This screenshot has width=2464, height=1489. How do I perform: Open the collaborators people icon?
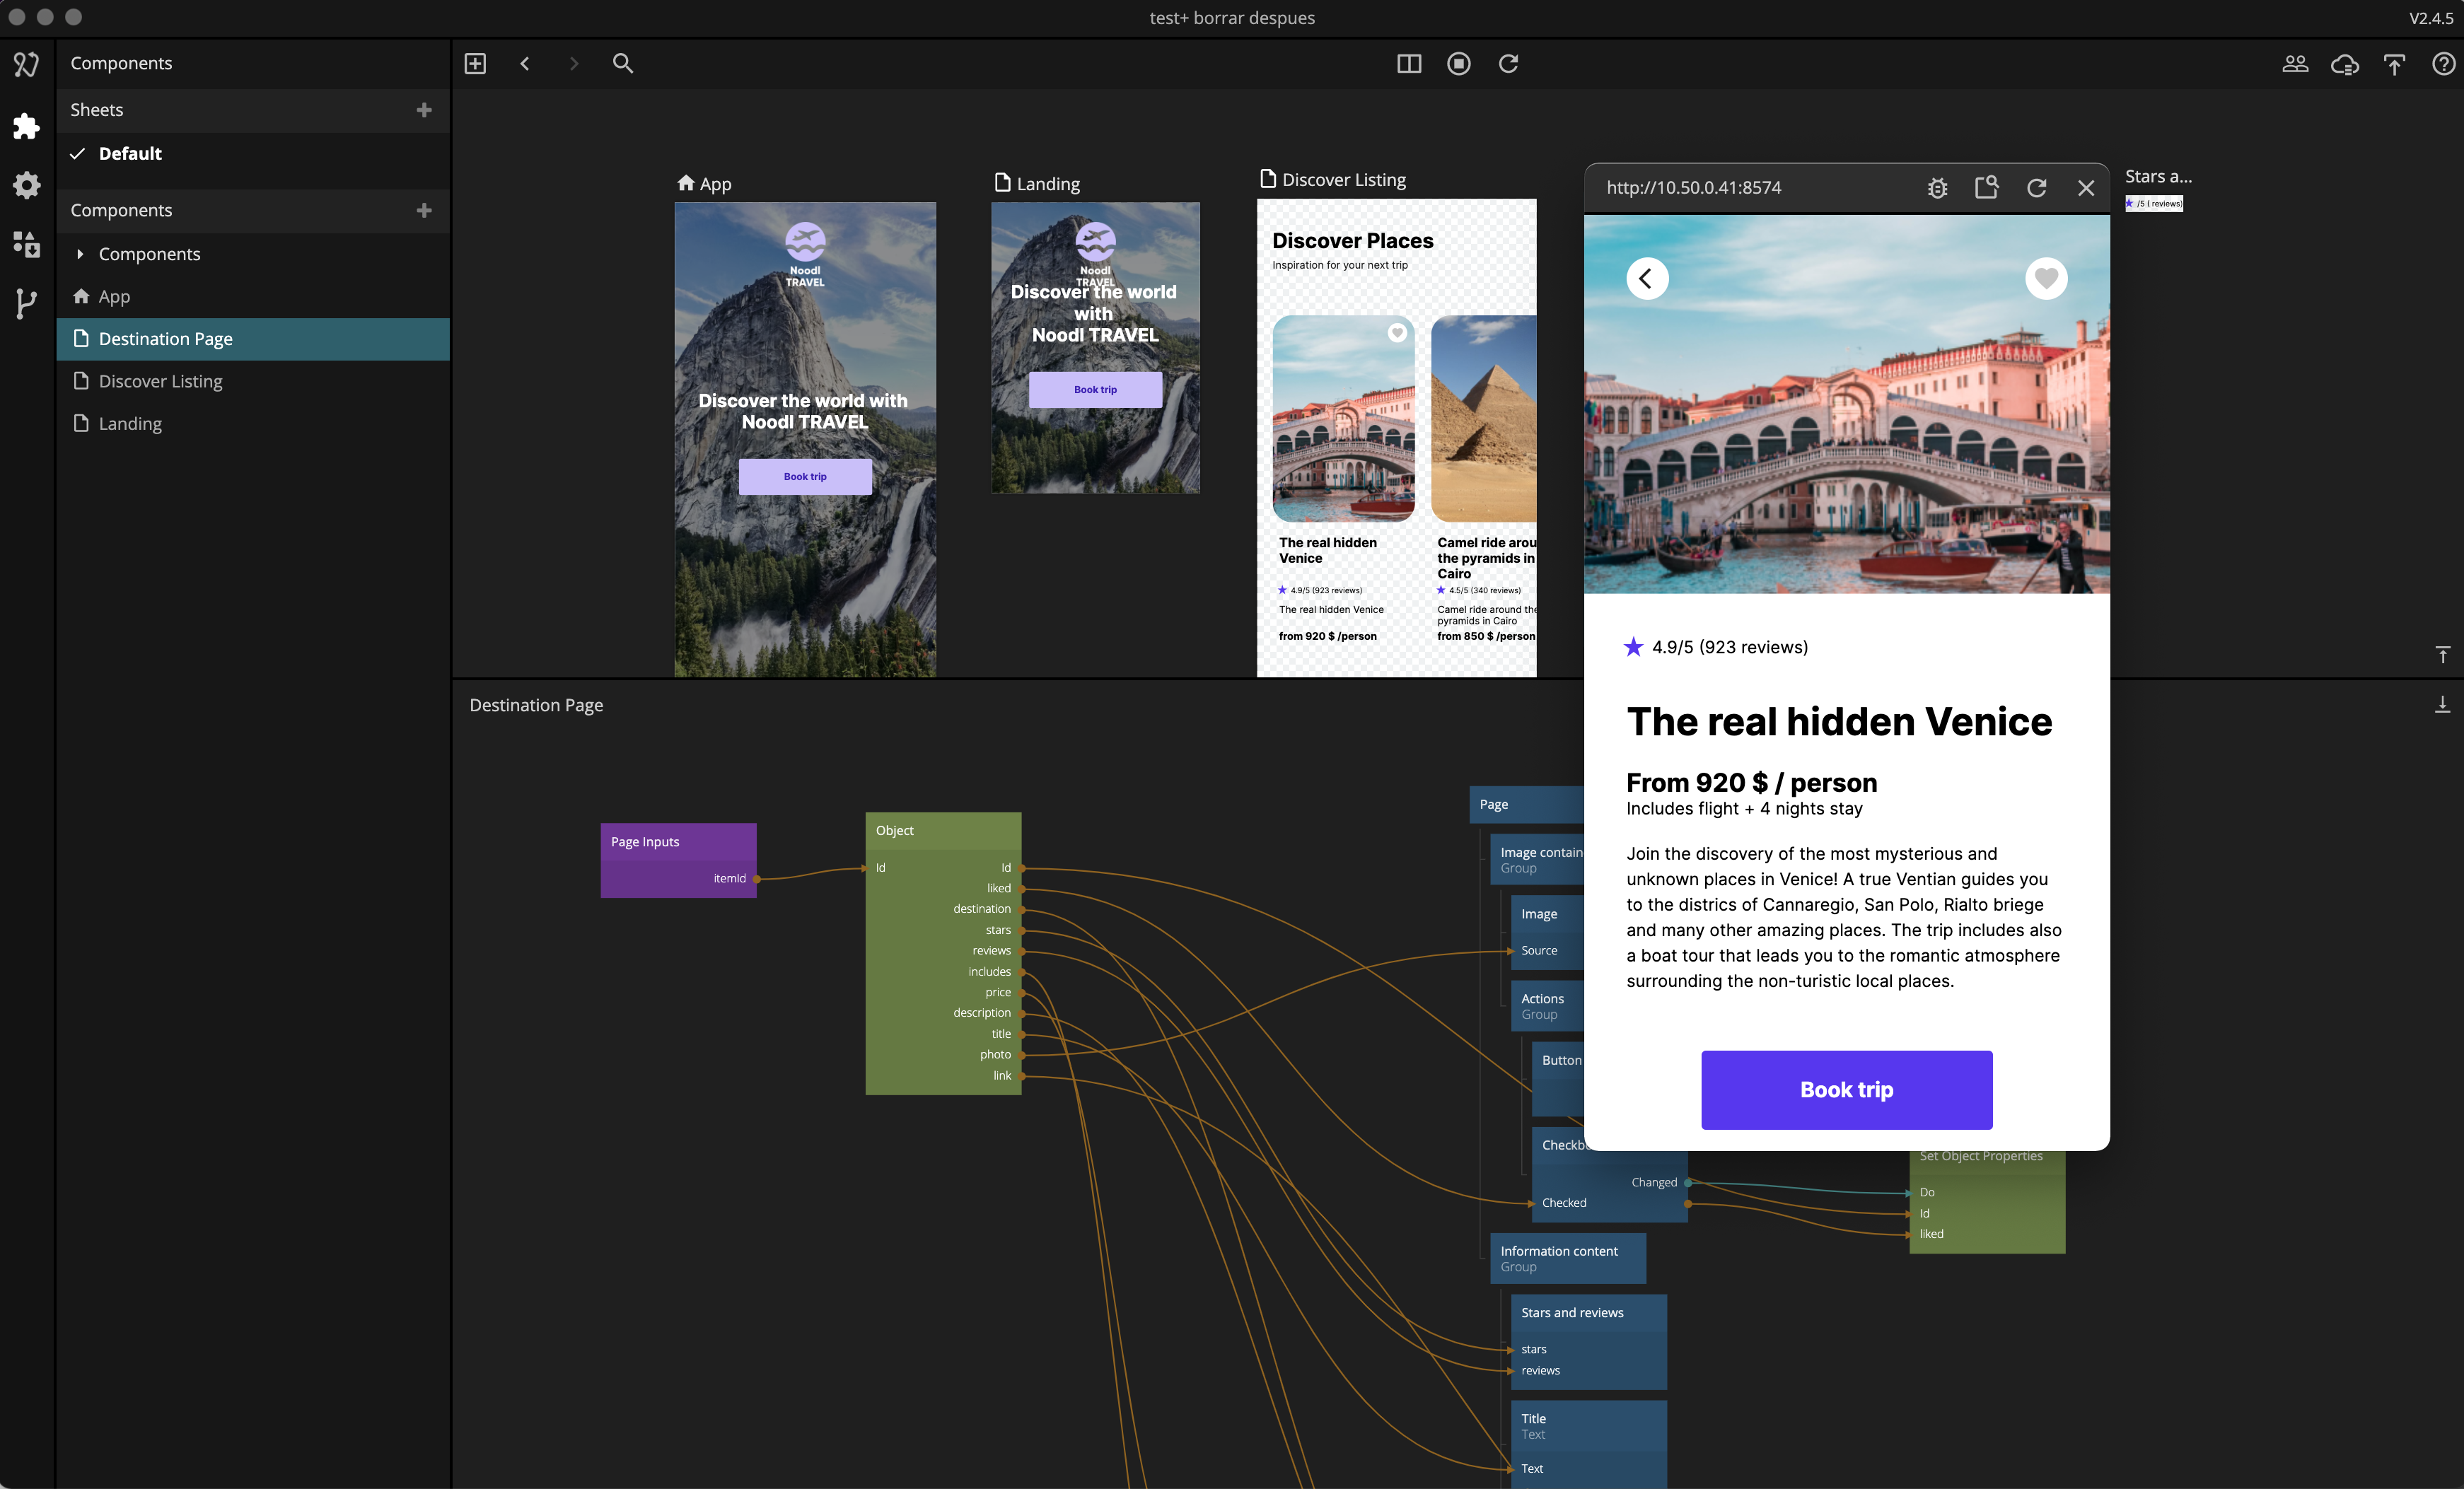pyautogui.click(x=2294, y=64)
